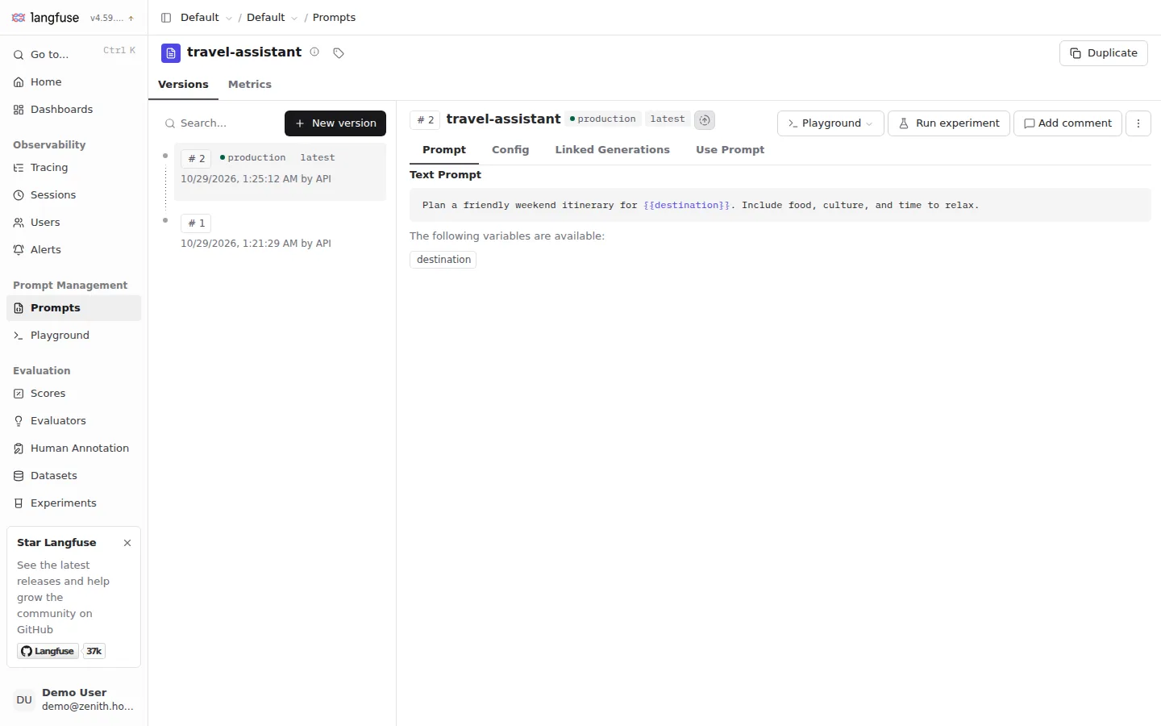Go to Datasets
Viewport: 1161px width, 726px height.
(74, 476)
